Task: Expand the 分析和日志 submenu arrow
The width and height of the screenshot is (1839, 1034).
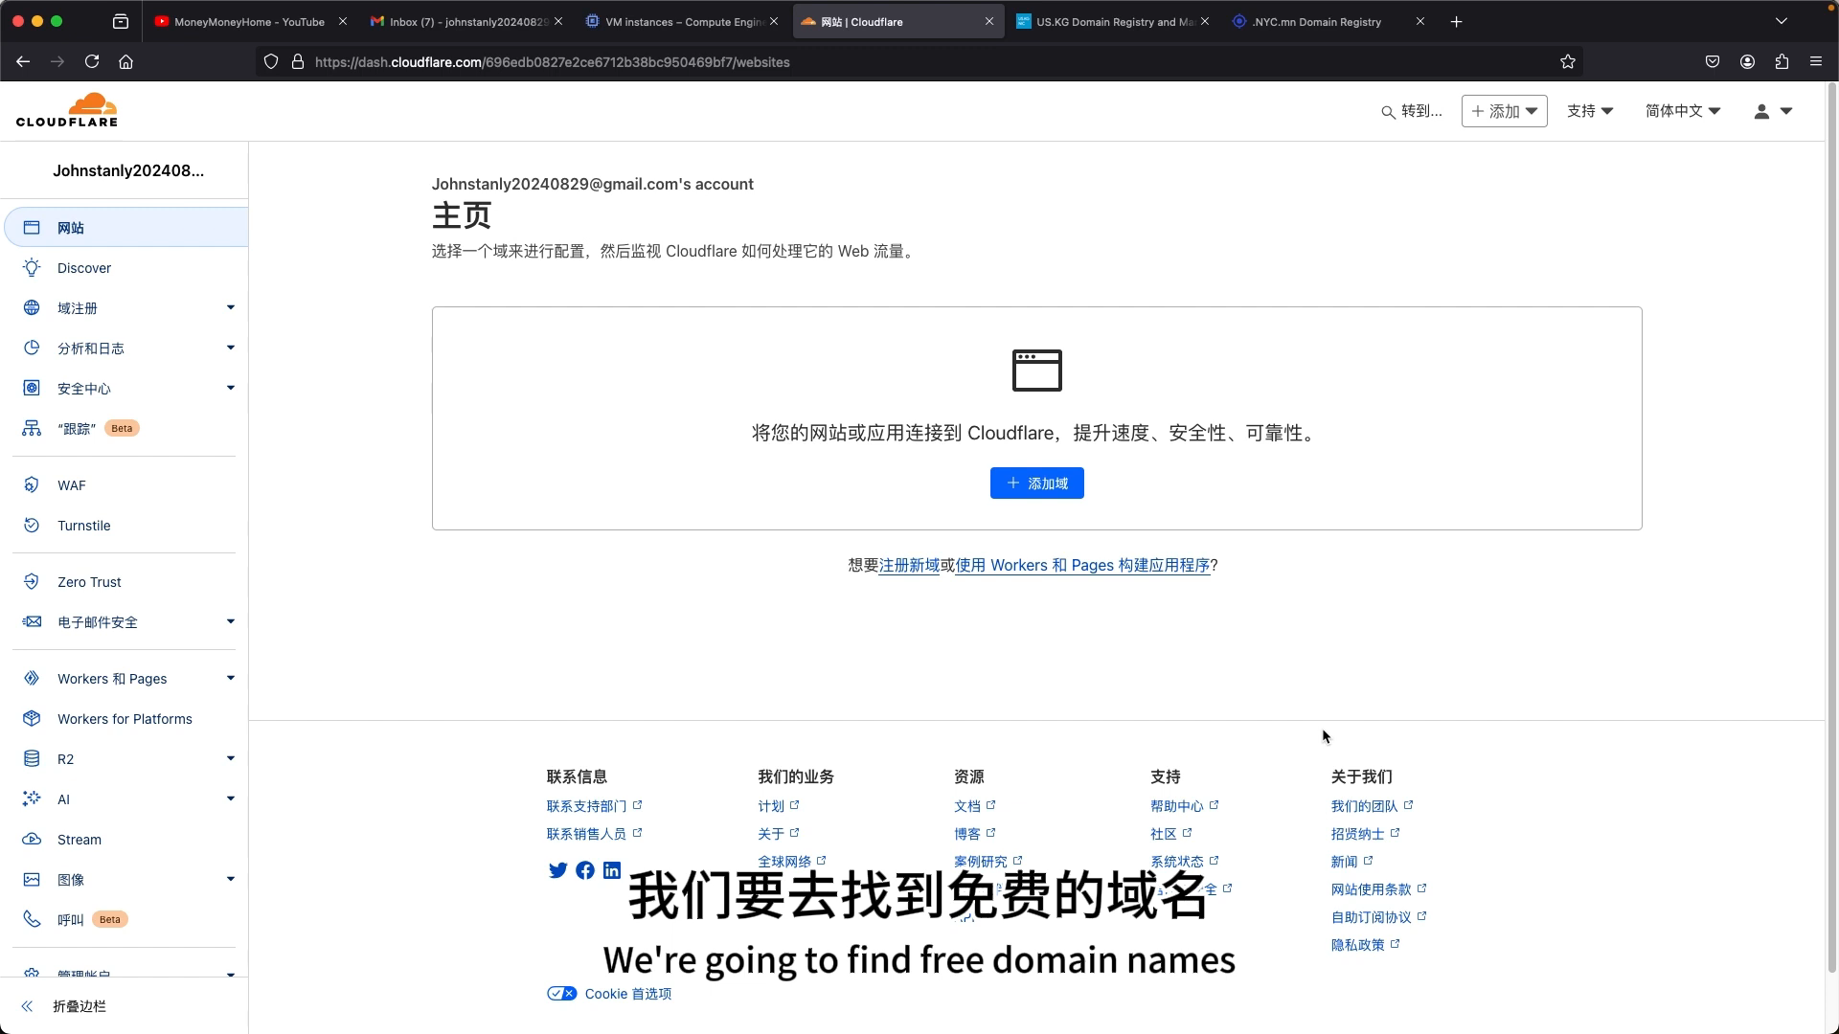Action: (x=231, y=348)
